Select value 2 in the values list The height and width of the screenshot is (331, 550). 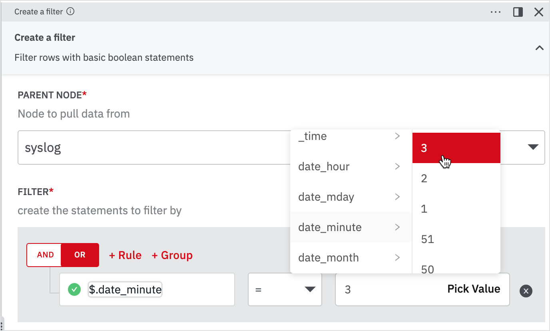(x=456, y=178)
